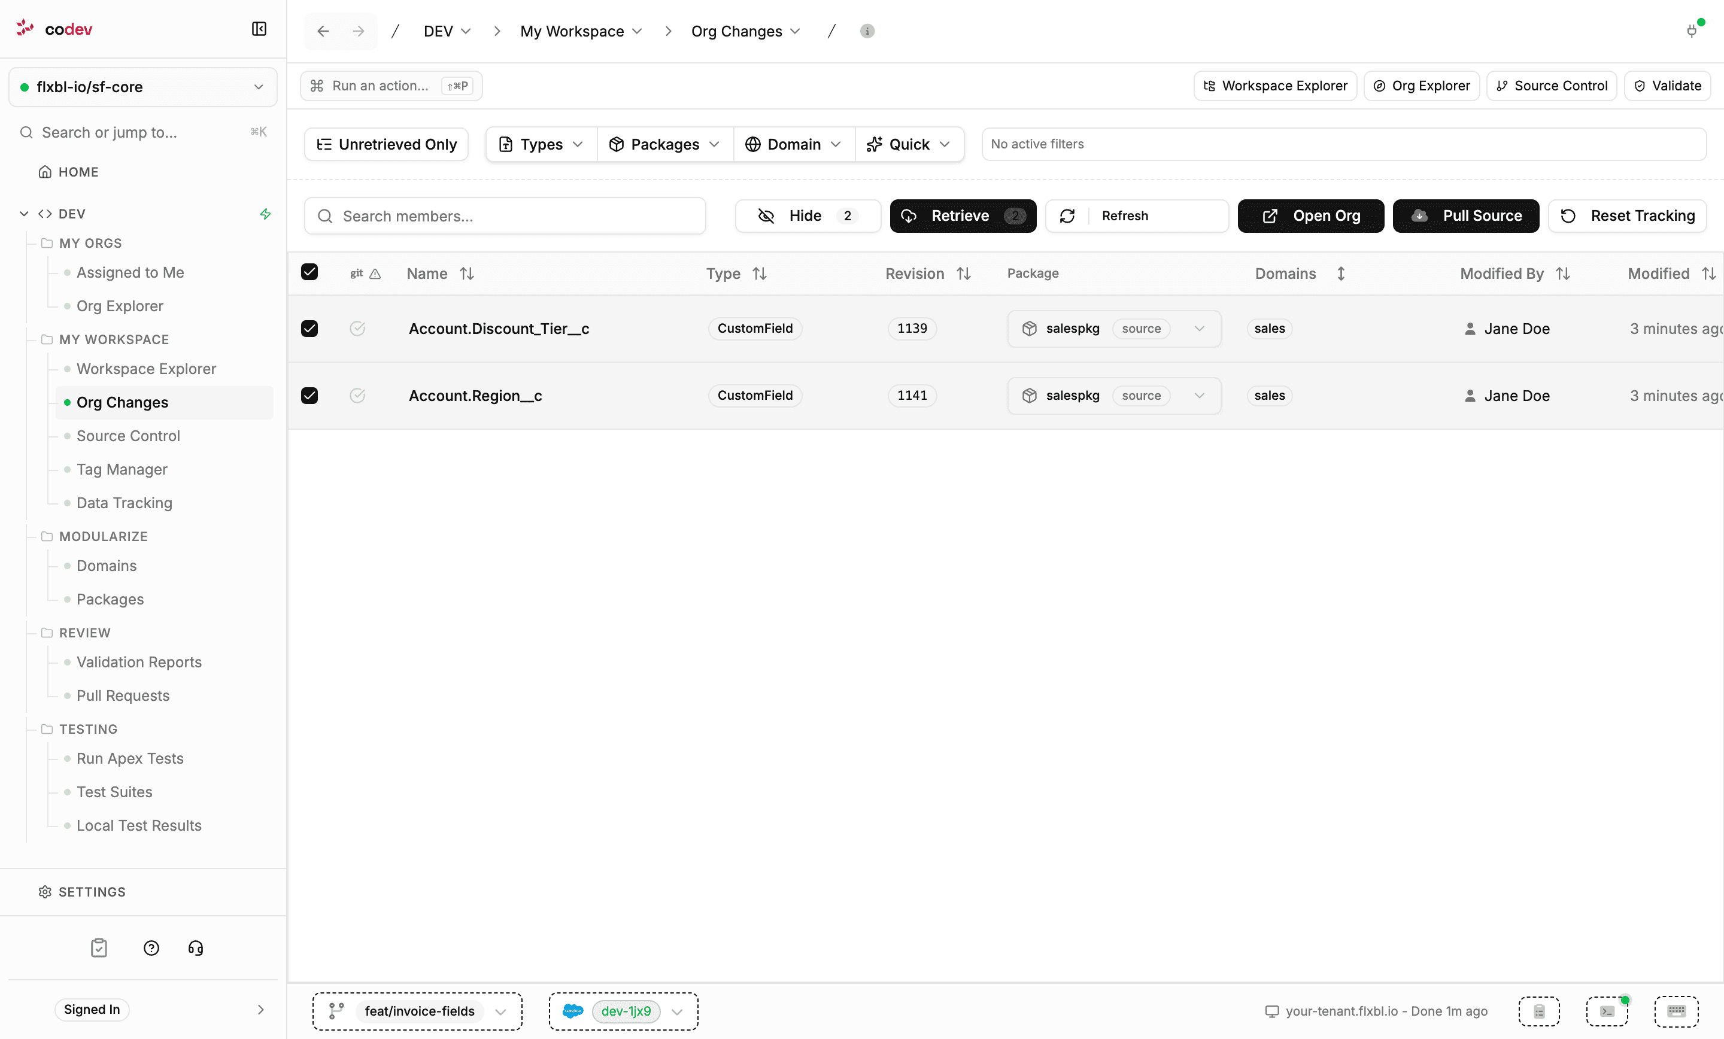Click the Refresh button
Viewport: 1724px width, 1039px height.
(1137, 215)
